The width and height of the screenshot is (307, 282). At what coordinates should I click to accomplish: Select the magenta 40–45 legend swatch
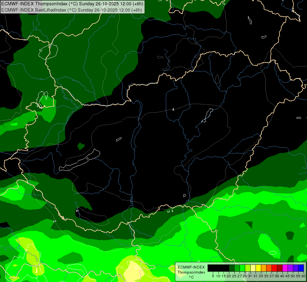point(285,268)
